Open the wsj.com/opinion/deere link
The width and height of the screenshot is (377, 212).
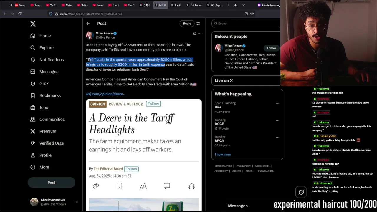point(106,94)
